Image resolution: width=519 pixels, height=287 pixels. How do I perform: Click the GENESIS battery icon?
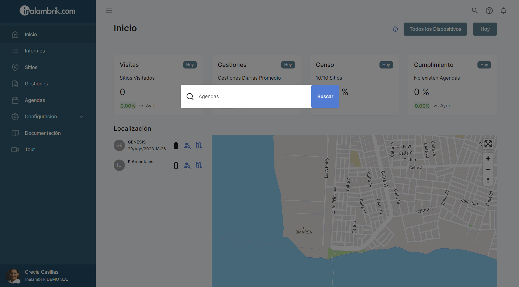click(176, 145)
